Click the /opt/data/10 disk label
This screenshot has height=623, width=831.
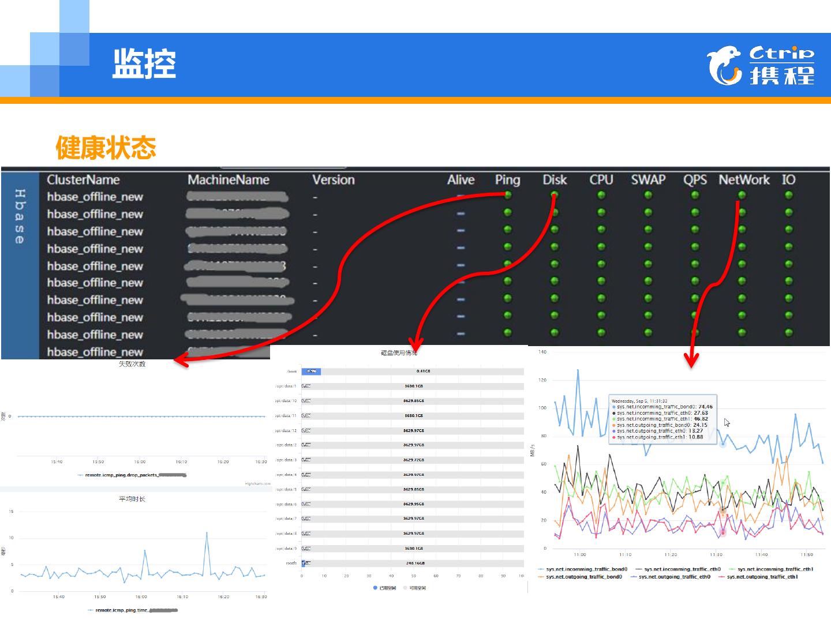[287, 401]
